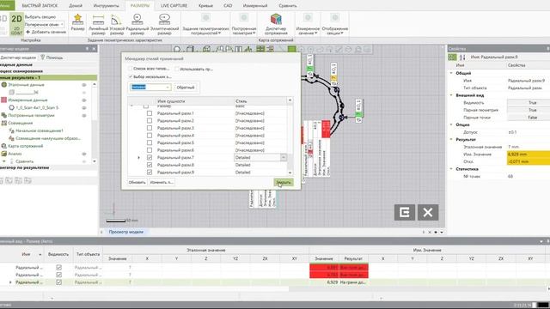Viewport: 550px width, 309px height.
Task: Choose the Линейный размер tool
Action: point(98,24)
